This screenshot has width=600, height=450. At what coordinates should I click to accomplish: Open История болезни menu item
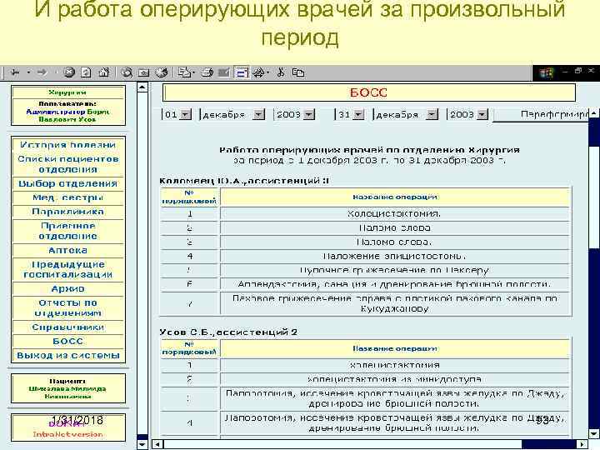pos(67,145)
